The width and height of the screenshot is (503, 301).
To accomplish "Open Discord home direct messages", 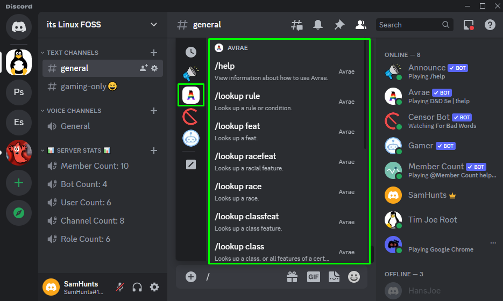I will (19, 26).
